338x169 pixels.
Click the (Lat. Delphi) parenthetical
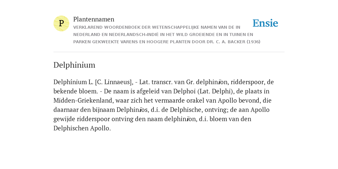(216, 91)
